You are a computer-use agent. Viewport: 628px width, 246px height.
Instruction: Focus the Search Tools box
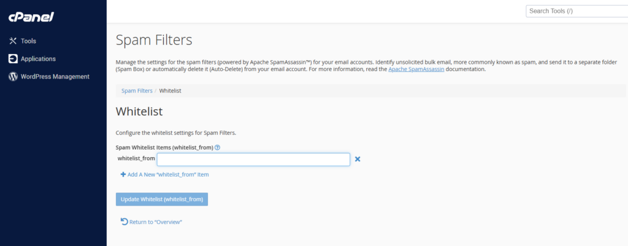(575, 11)
